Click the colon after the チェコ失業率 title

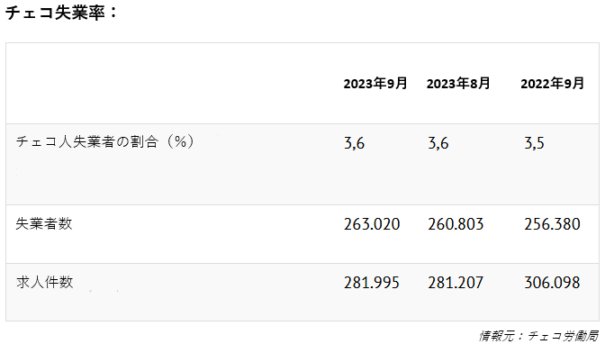click(x=113, y=13)
